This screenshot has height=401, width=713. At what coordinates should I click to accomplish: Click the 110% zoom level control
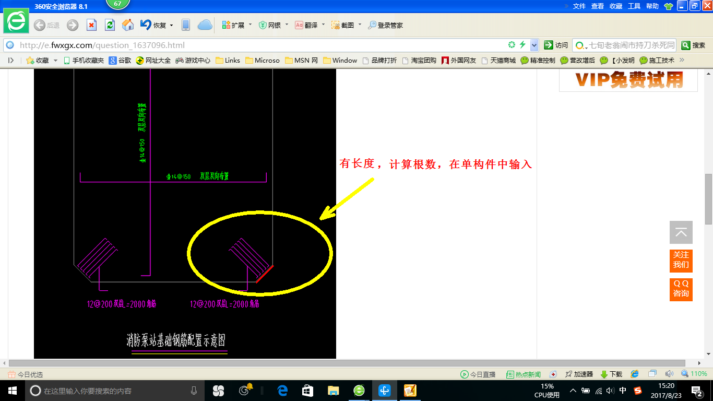(694, 374)
